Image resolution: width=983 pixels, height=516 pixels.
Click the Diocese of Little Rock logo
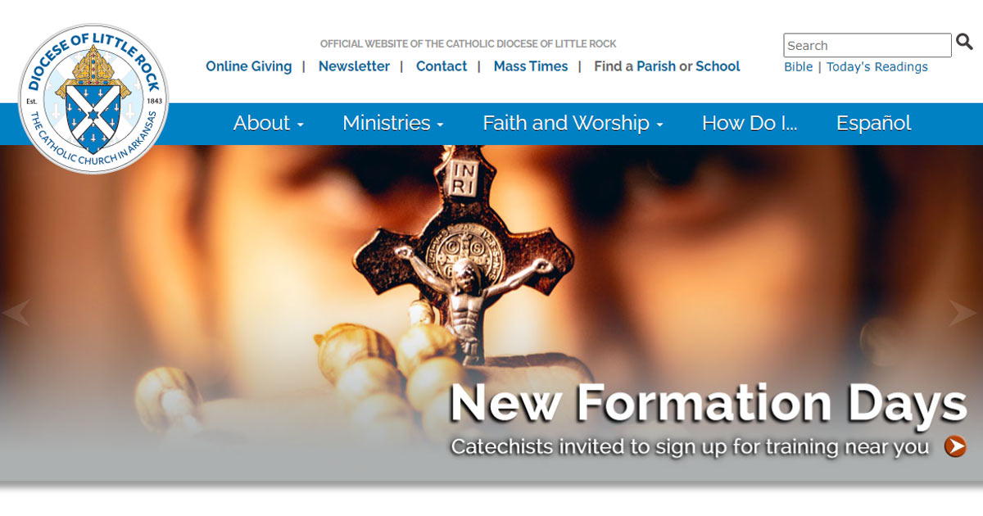click(x=93, y=99)
